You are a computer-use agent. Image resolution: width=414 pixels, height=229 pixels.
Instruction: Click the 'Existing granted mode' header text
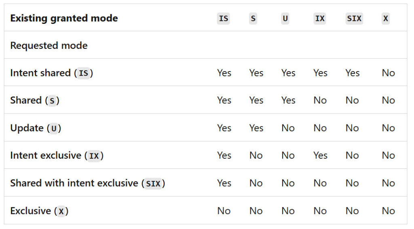(x=64, y=18)
